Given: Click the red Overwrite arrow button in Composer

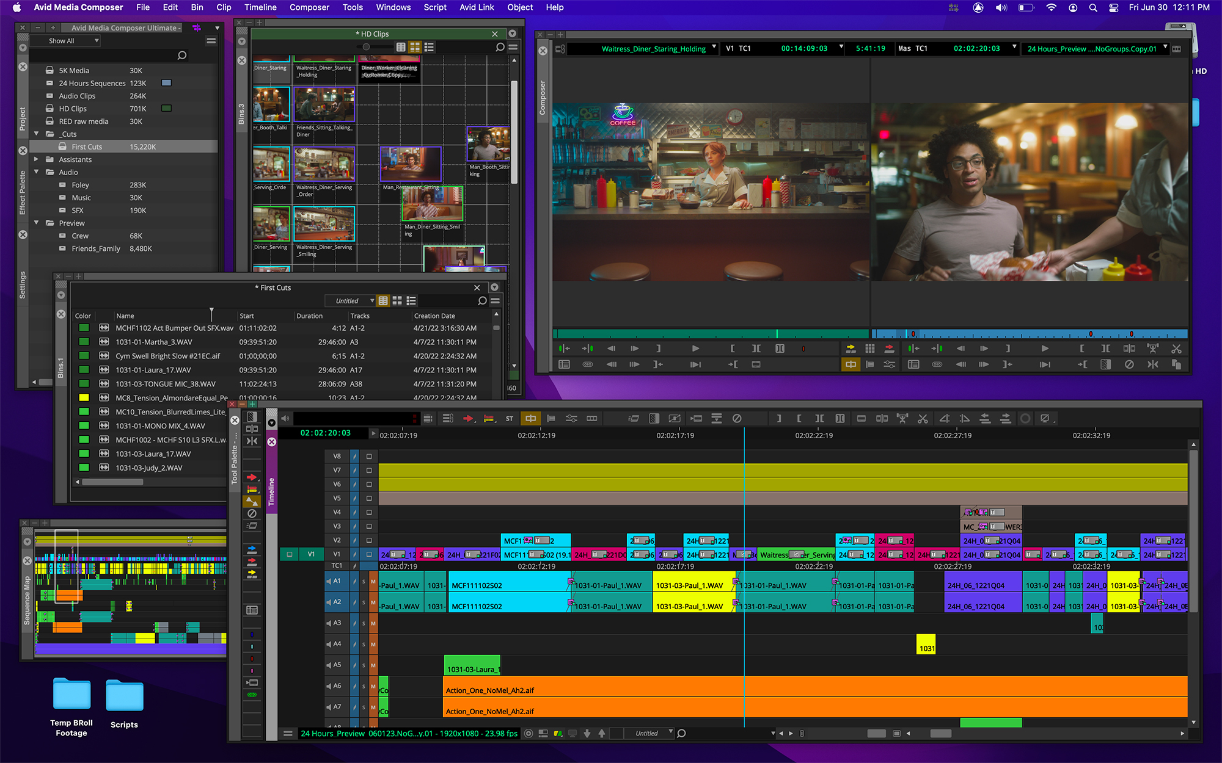Looking at the screenshot, I should tap(889, 349).
